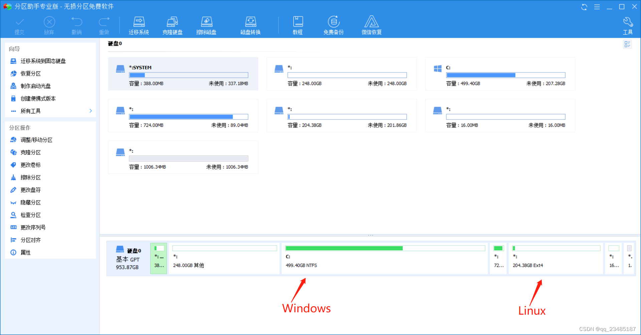The width and height of the screenshot is (641, 335).
Task: Open the hamburger menu in title bar
Action: tap(597, 7)
